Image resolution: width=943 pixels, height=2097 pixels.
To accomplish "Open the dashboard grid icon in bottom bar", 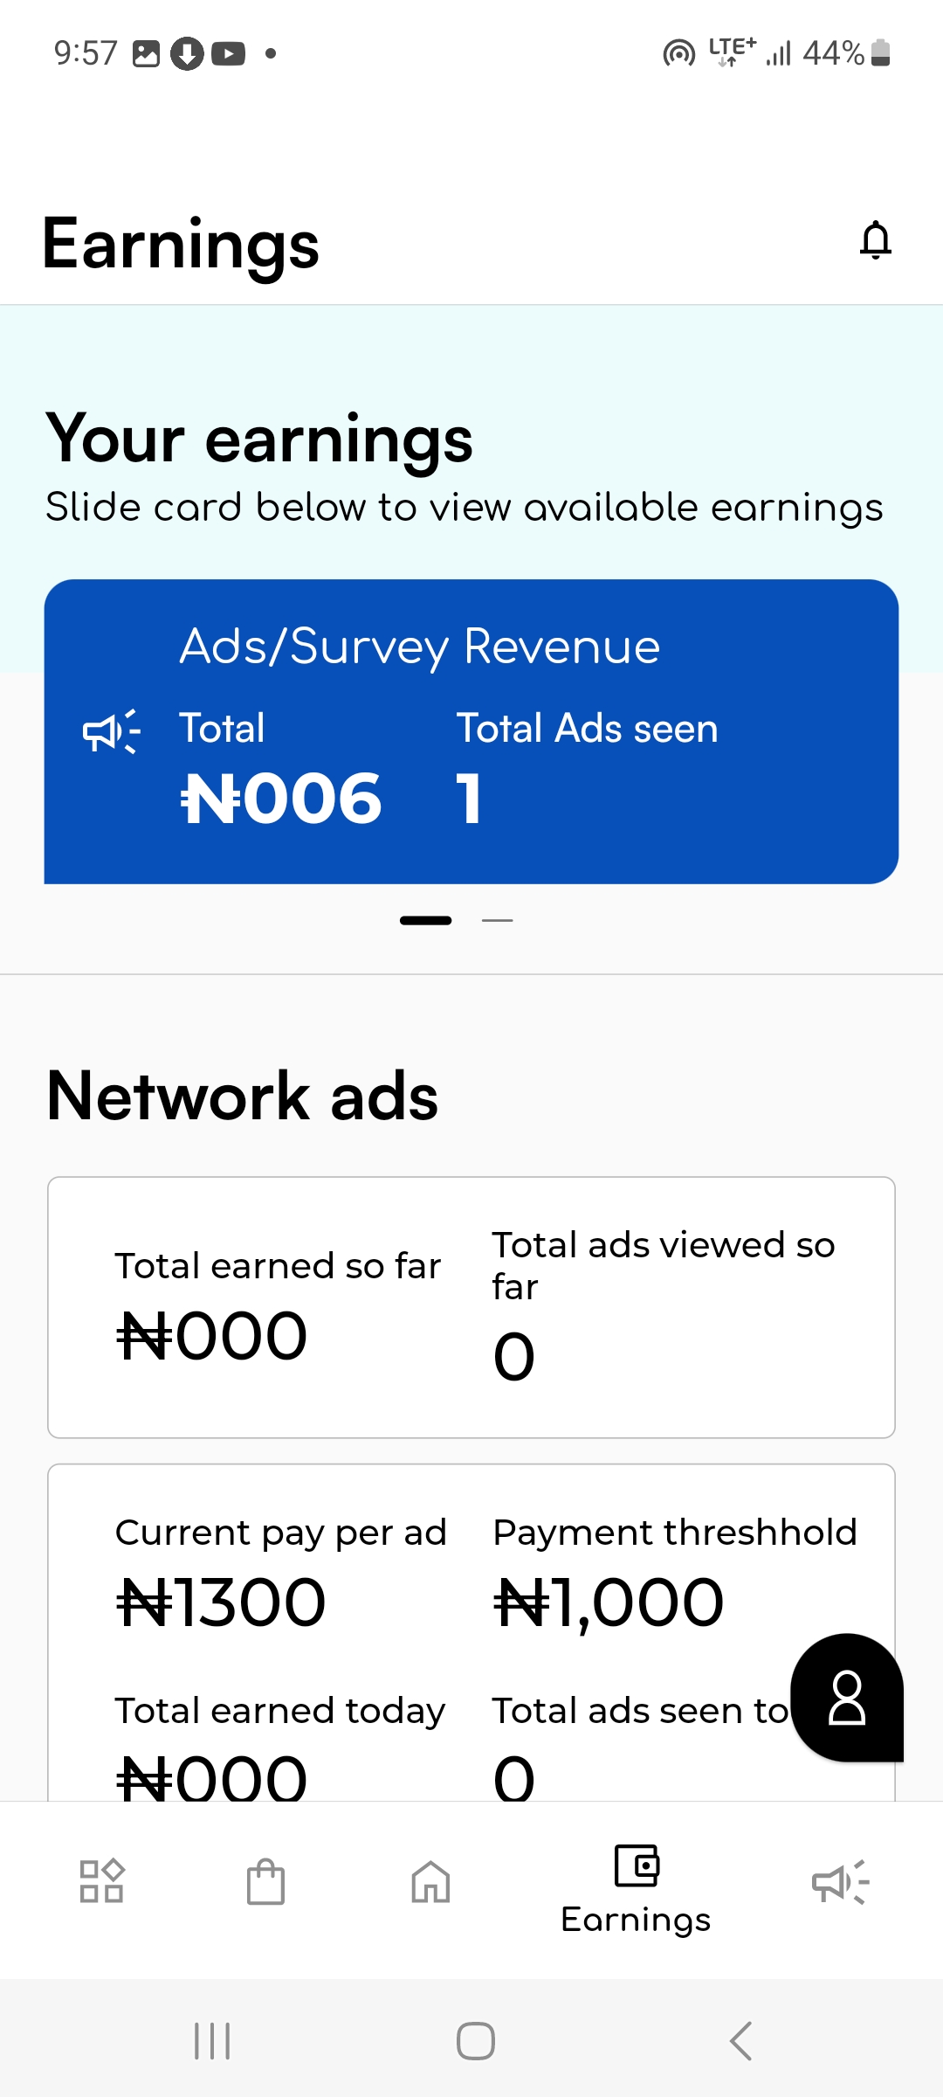I will pos(101,1880).
